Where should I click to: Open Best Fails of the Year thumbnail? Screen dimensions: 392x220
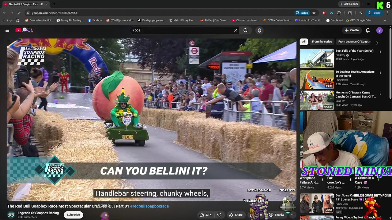click(317, 58)
